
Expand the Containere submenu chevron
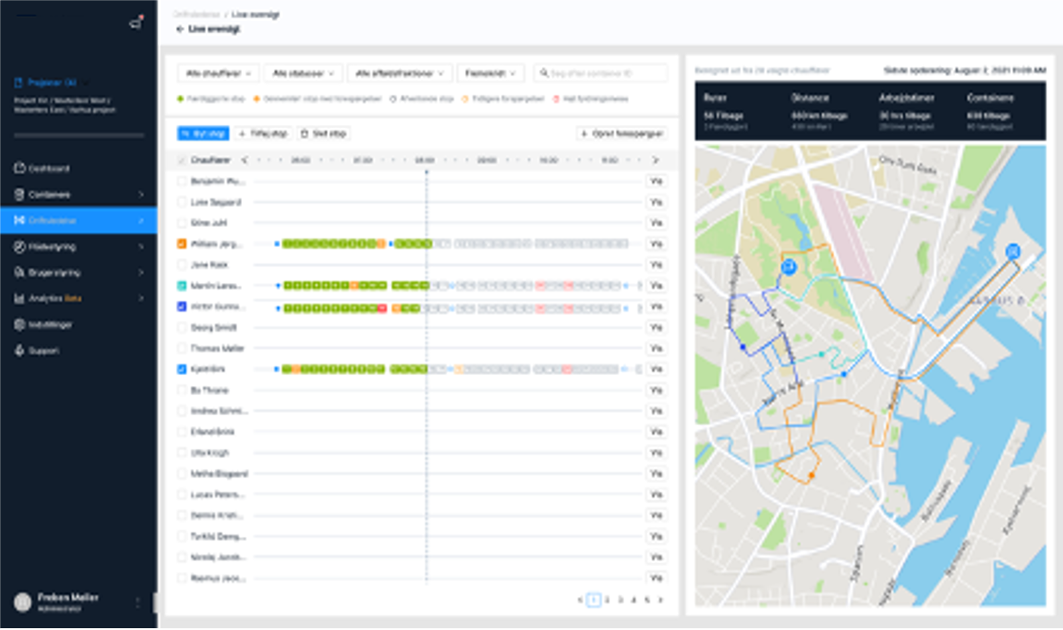[141, 194]
